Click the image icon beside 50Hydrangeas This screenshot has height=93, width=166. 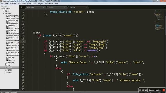pos(7,38)
